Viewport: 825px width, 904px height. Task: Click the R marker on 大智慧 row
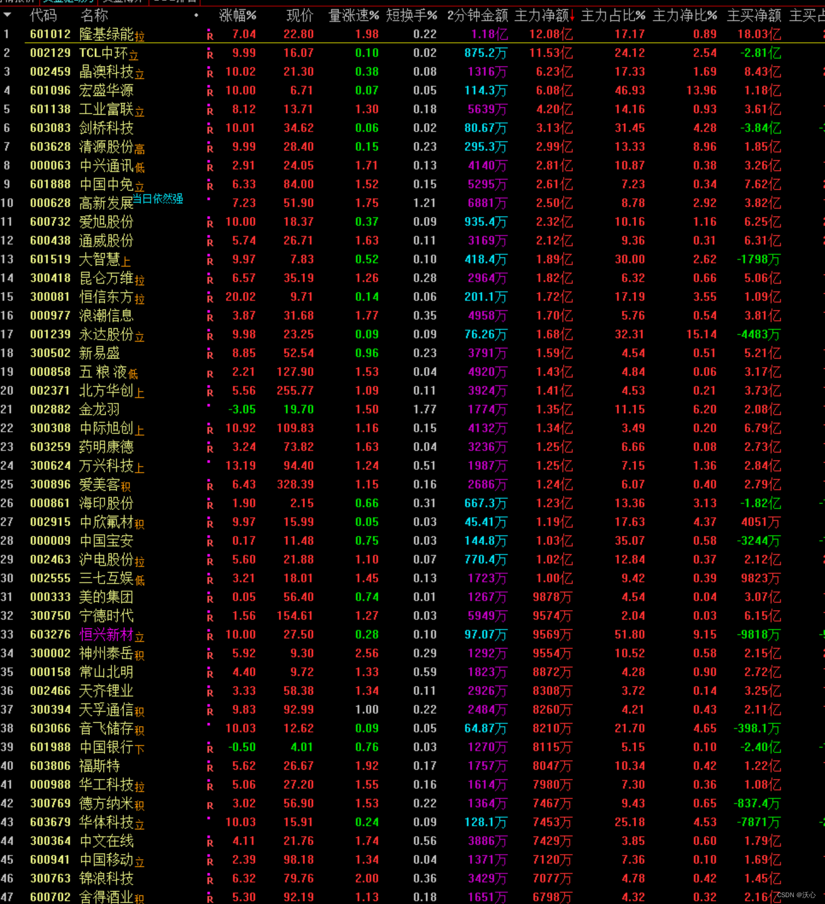pyautogui.click(x=210, y=260)
